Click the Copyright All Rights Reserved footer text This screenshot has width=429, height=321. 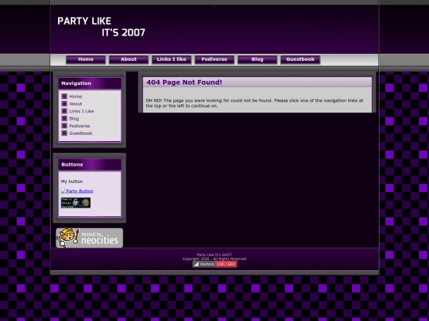pos(214,258)
